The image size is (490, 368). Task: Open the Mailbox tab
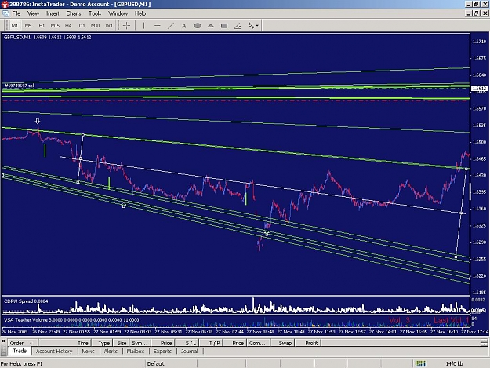tap(136, 351)
